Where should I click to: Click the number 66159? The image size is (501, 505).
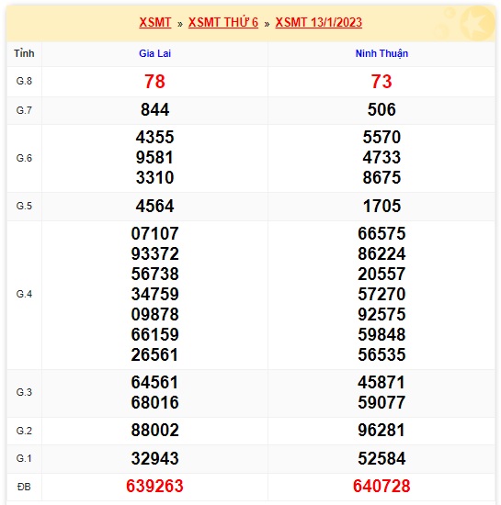click(x=154, y=335)
